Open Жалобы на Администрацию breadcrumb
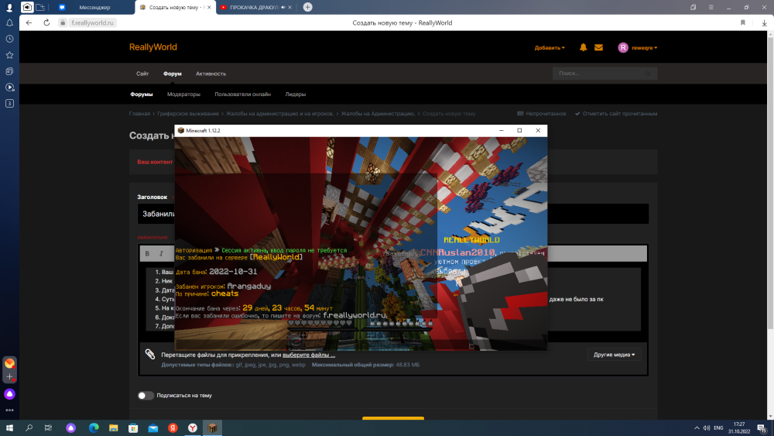The height and width of the screenshot is (436, 774). (378, 114)
